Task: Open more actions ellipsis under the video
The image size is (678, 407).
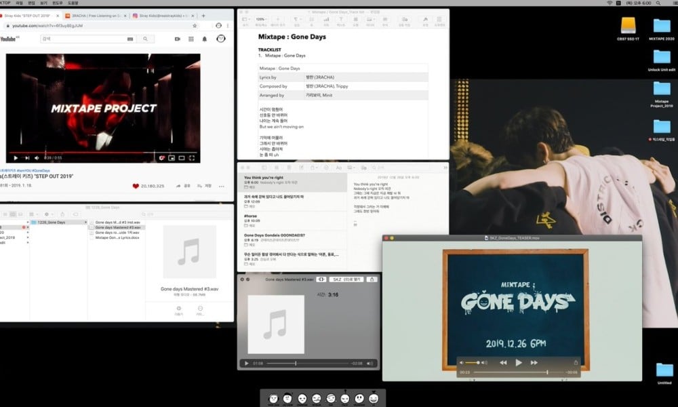Action: (222, 186)
